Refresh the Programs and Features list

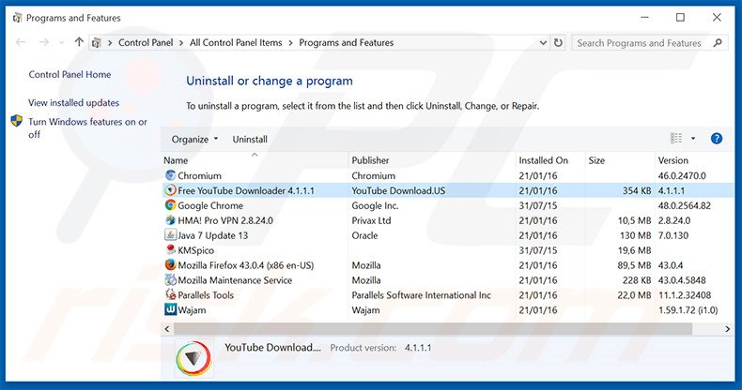(559, 42)
